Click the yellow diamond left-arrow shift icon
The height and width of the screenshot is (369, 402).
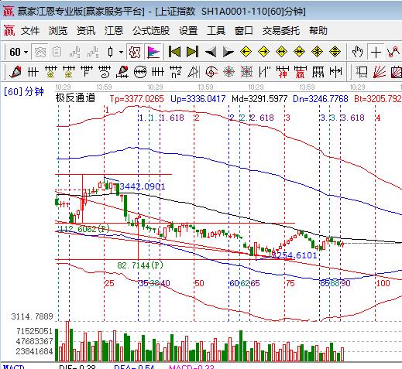pos(246,52)
